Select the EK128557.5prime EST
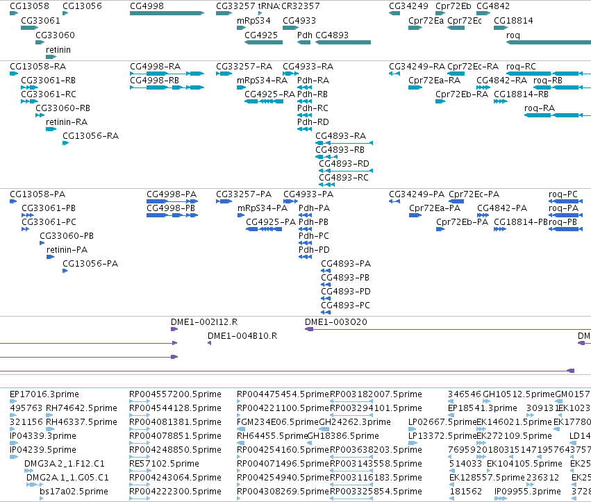Viewport: 591px width, 502px height. click(x=451, y=485)
